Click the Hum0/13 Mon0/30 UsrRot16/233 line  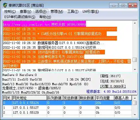[45, 84]
